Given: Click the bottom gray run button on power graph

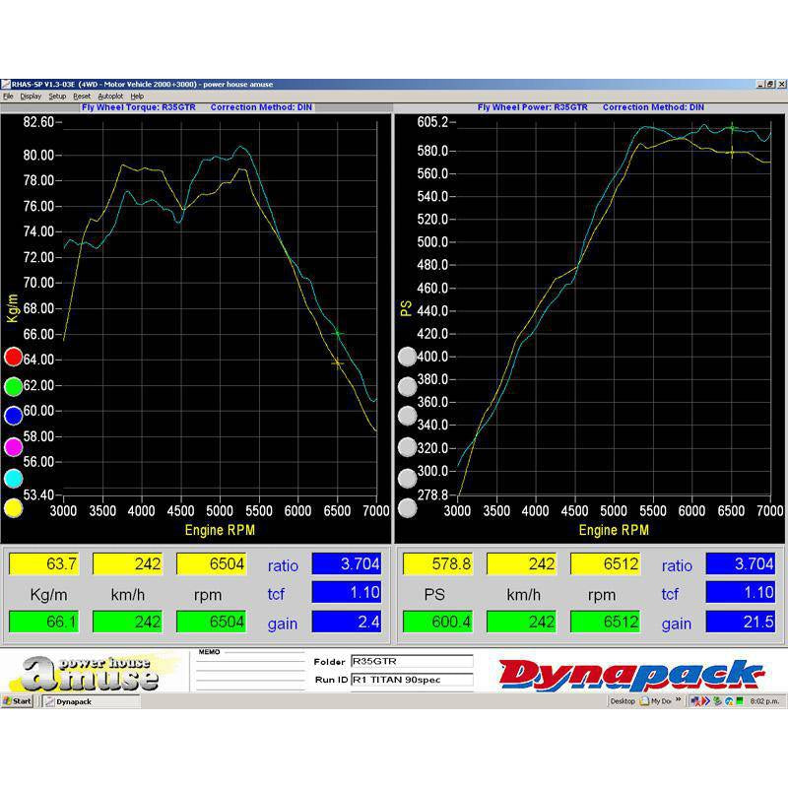Looking at the screenshot, I should tap(407, 509).
